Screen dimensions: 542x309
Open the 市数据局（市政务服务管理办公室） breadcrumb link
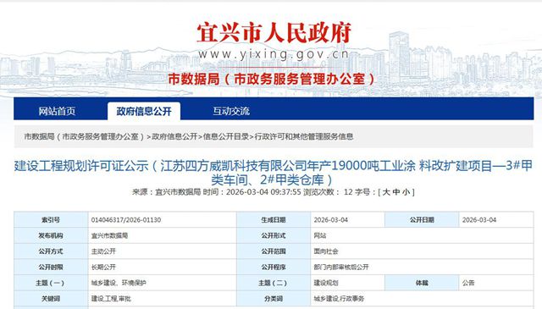pyautogui.click(x=85, y=136)
